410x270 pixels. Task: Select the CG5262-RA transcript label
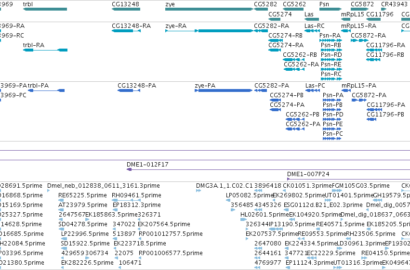pos(301,64)
